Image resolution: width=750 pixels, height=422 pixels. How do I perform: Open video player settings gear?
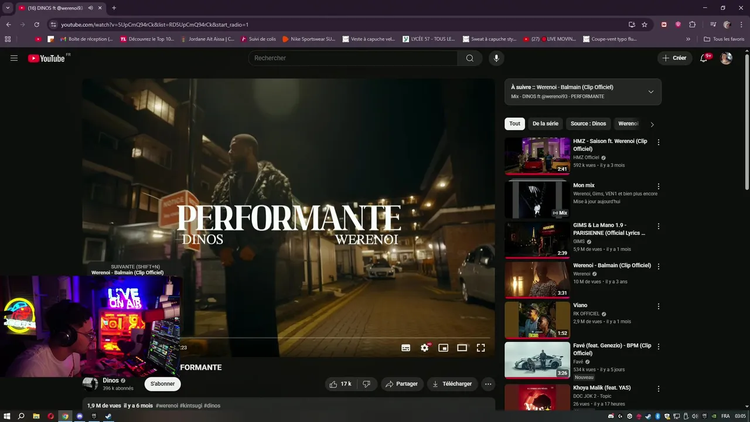425,348
